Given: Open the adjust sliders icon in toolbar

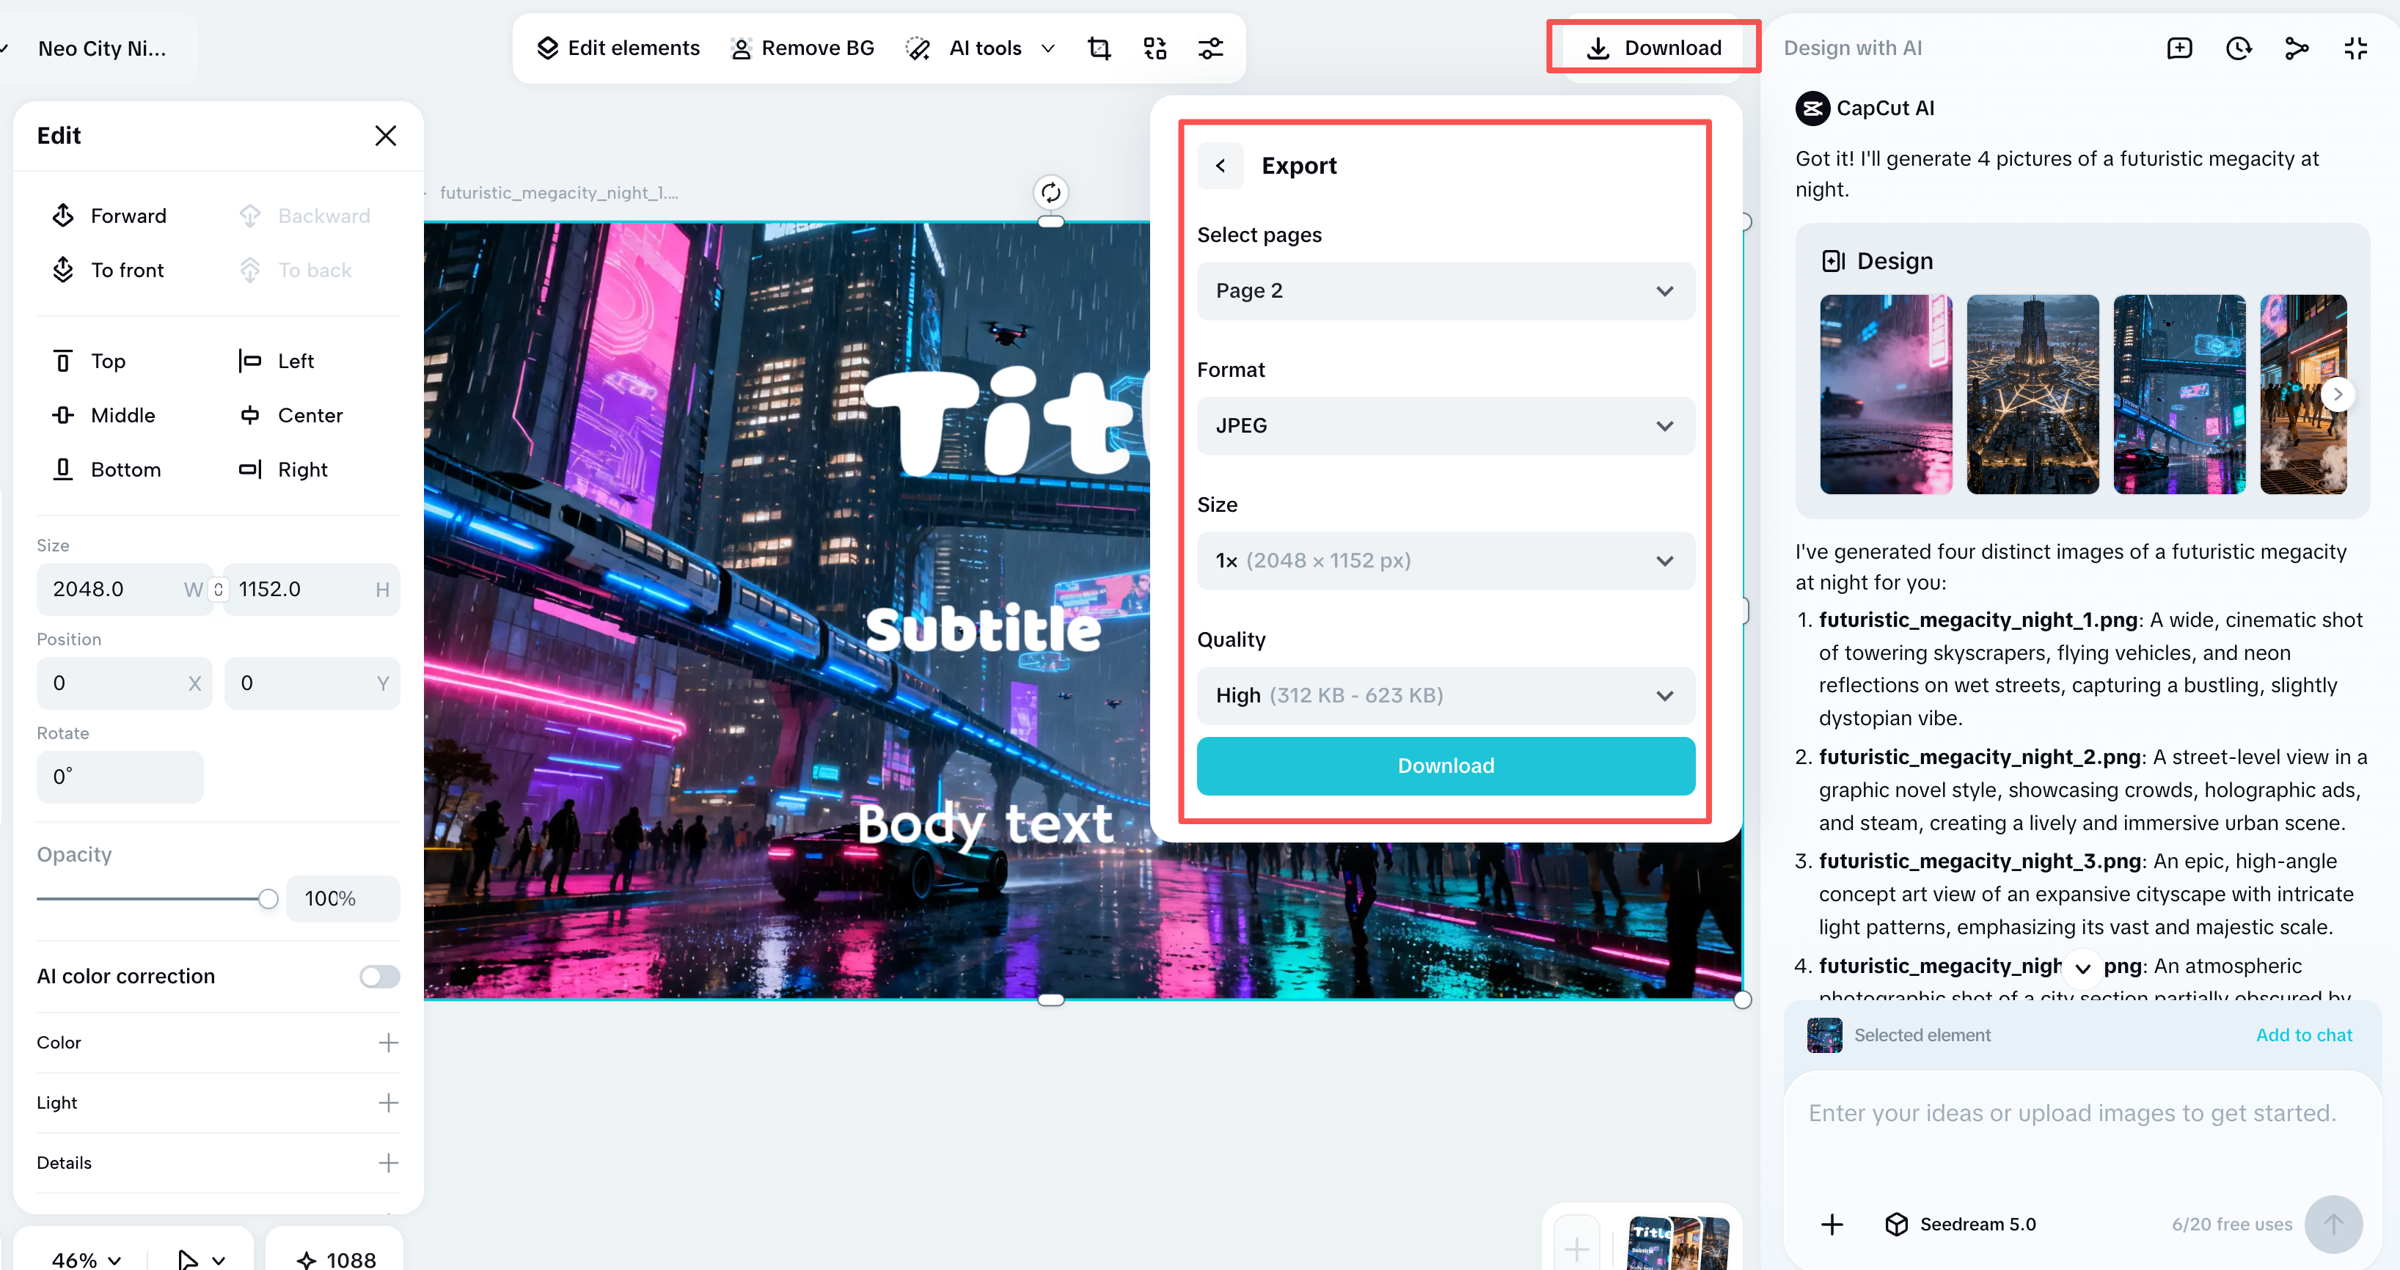Looking at the screenshot, I should [1210, 48].
